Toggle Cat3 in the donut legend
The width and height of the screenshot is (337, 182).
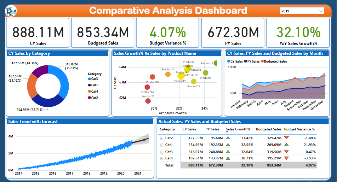click(94, 79)
